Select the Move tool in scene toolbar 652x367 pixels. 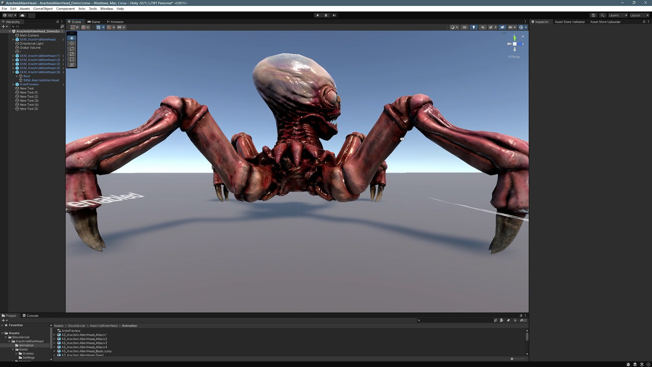click(x=72, y=43)
